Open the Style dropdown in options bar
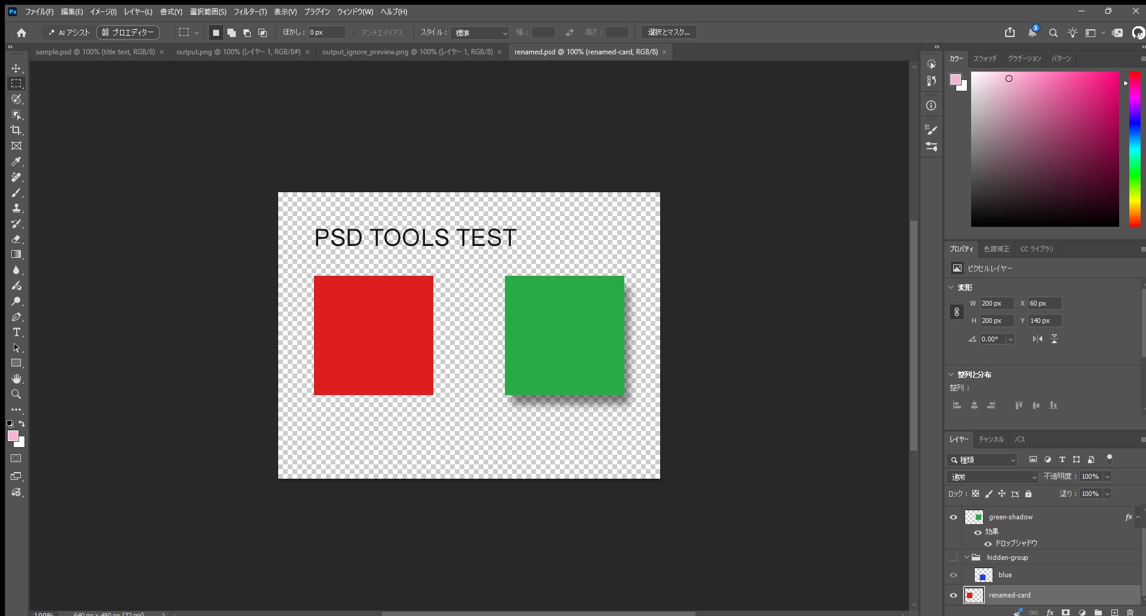 point(480,33)
